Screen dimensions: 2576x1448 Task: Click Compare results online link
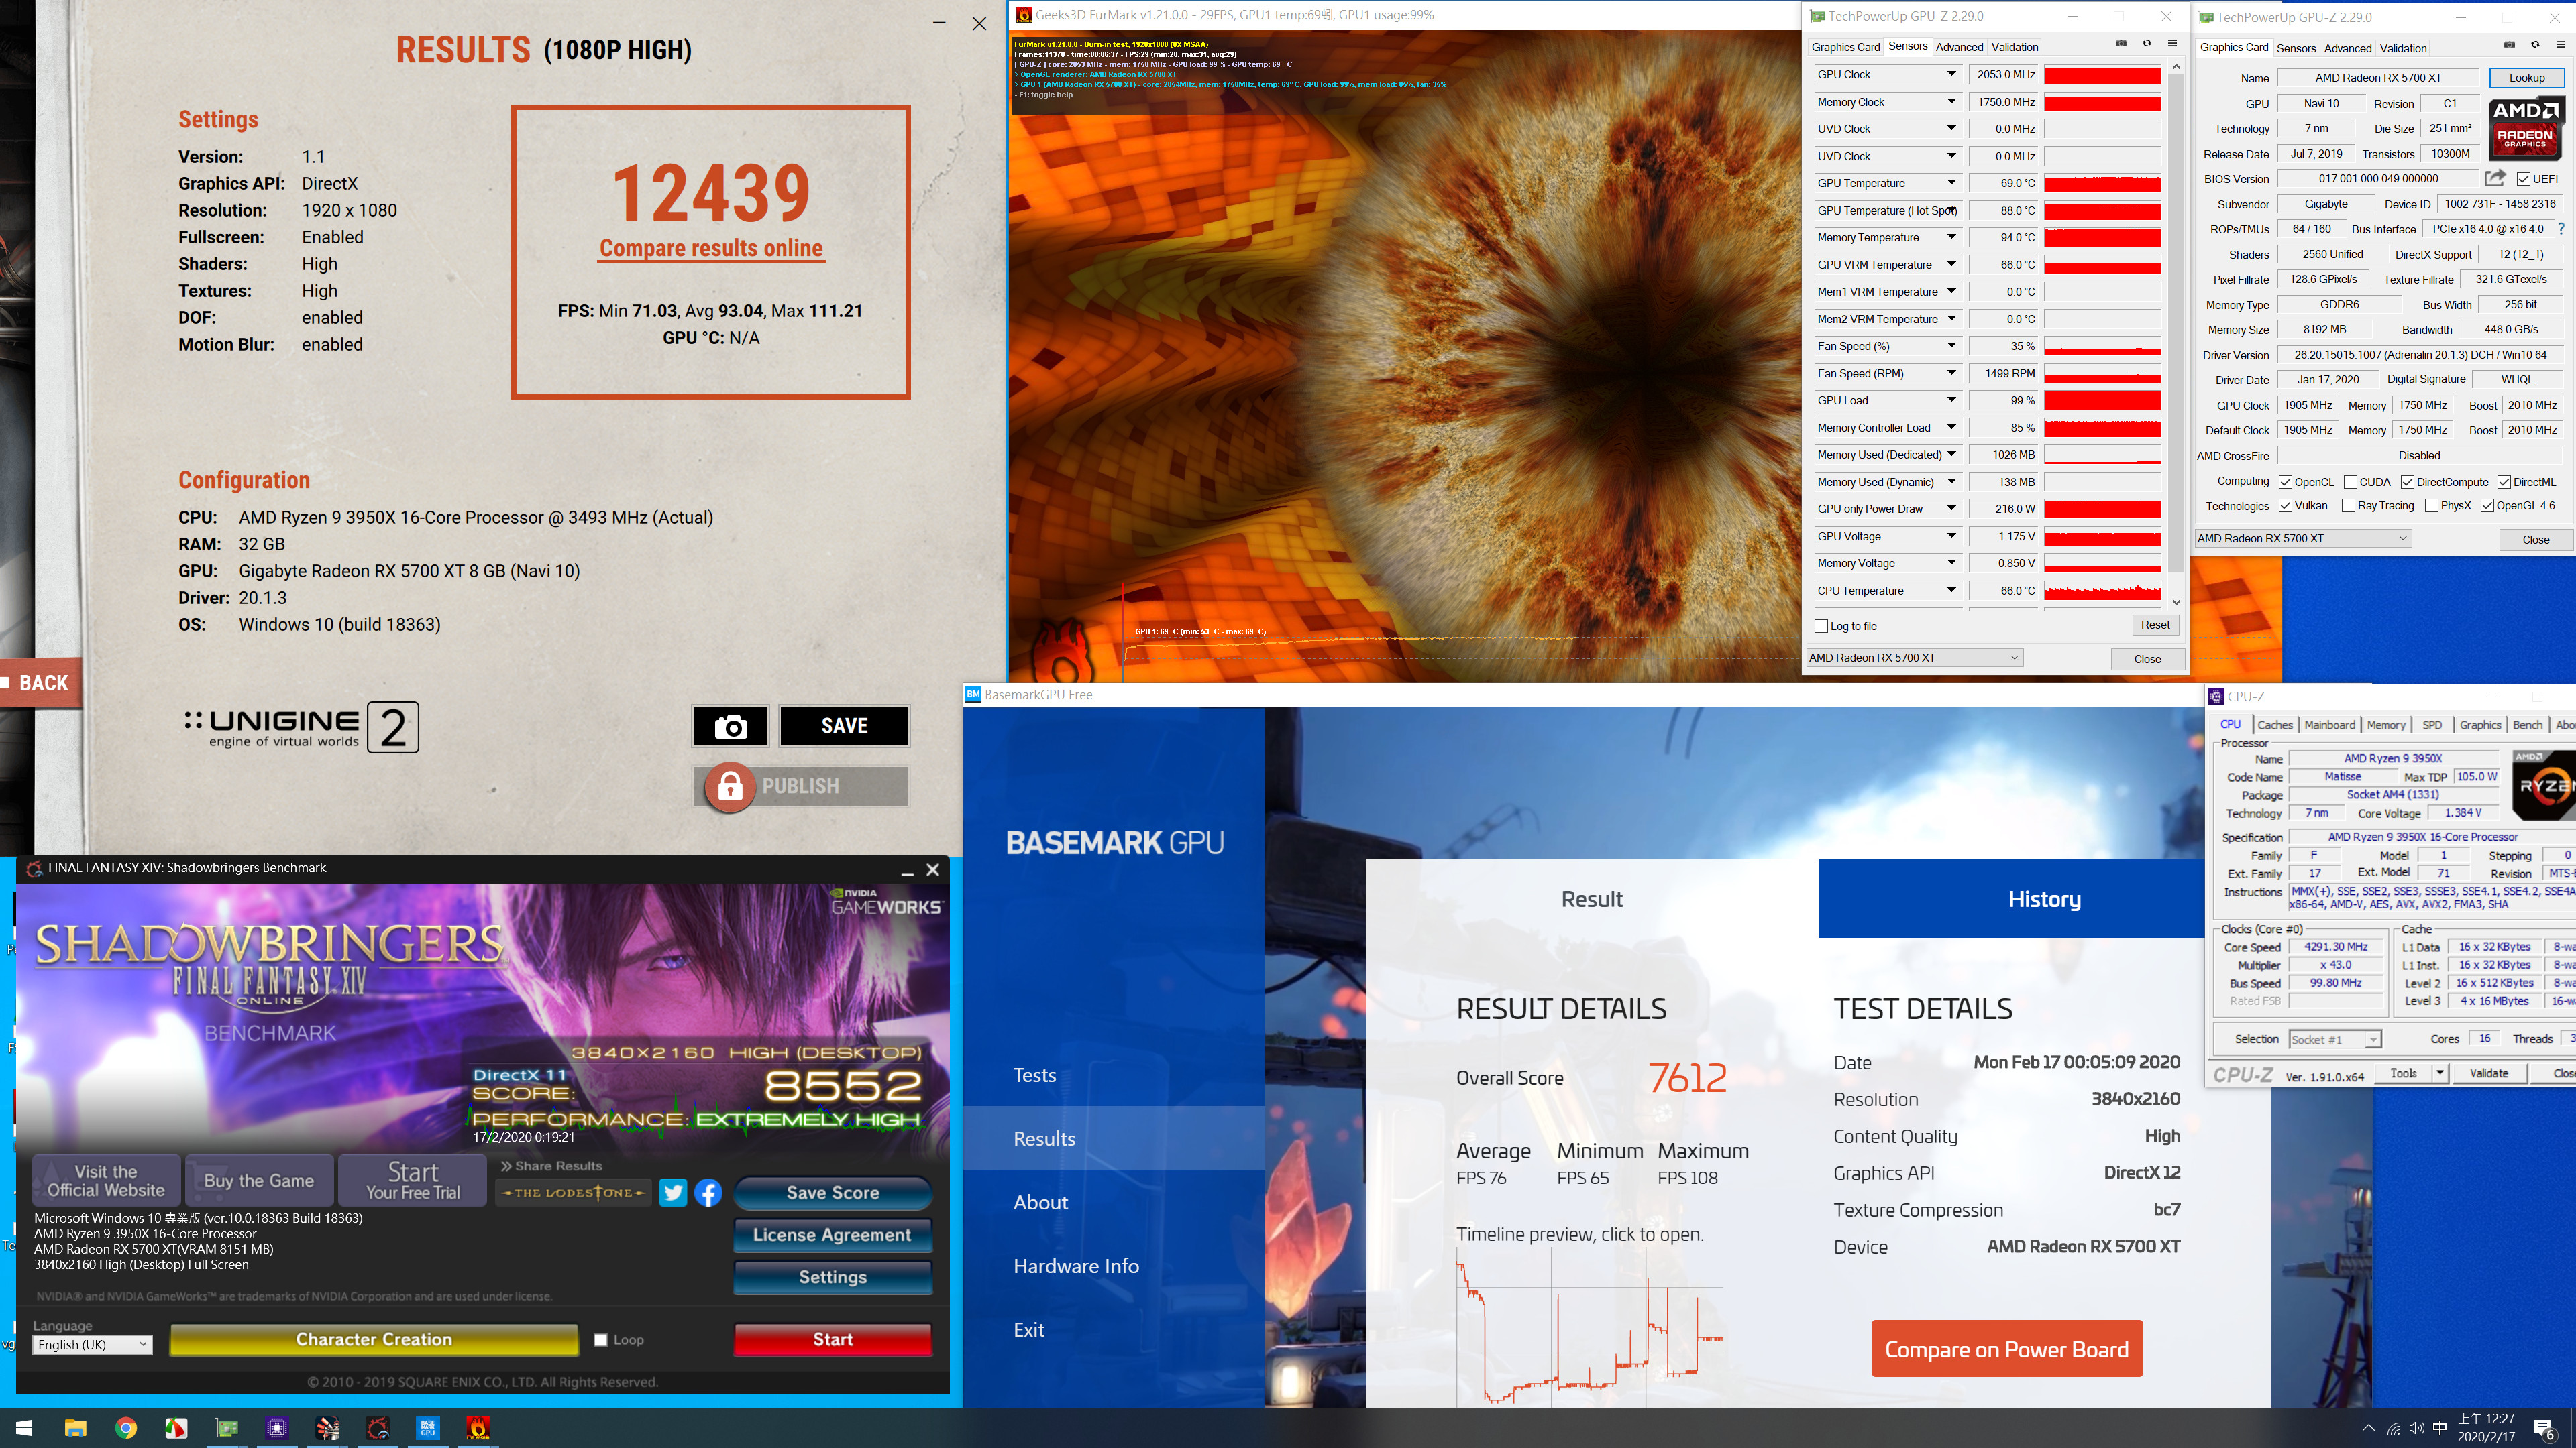711,249
